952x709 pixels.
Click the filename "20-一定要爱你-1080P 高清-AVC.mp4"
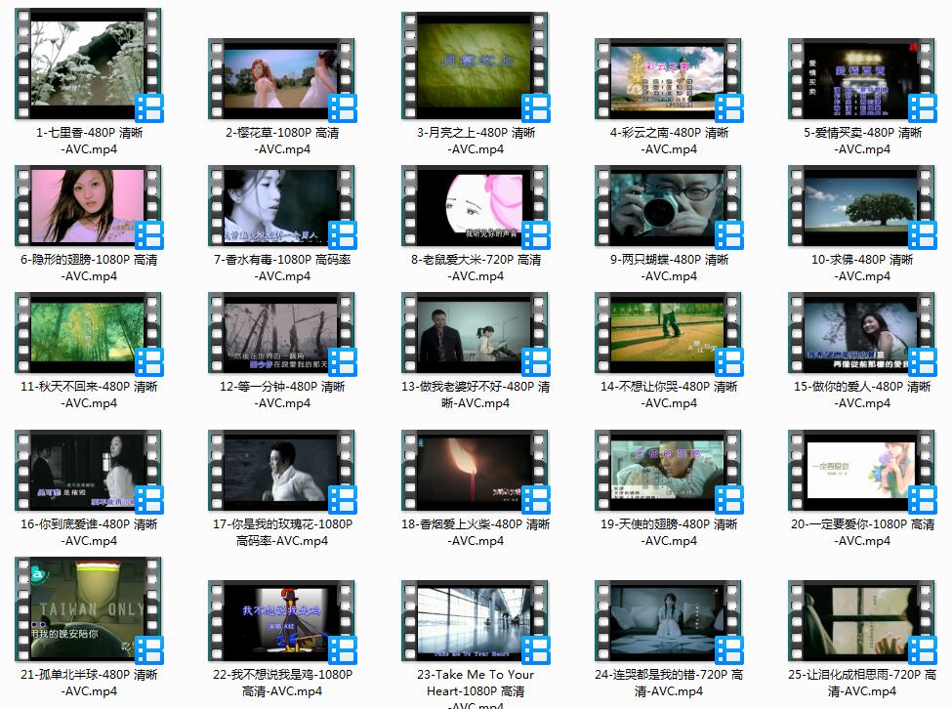click(863, 532)
